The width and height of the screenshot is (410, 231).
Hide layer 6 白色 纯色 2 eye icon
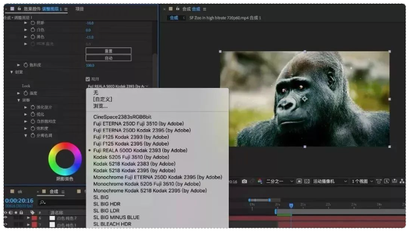(5, 218)
